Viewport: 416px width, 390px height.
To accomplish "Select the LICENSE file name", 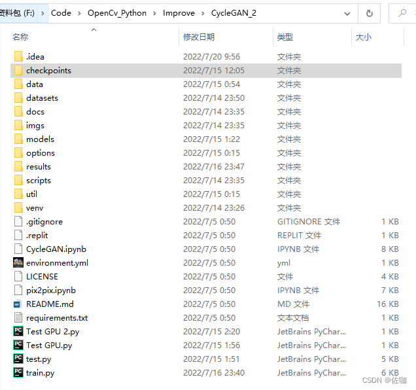I will 42,276.
